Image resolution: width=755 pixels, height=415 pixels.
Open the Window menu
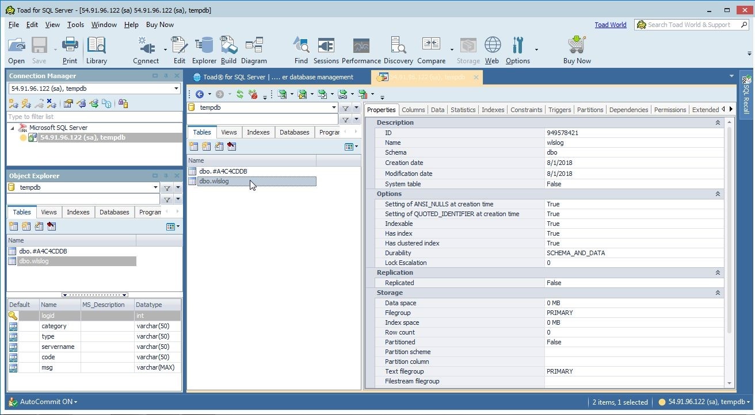104,25
